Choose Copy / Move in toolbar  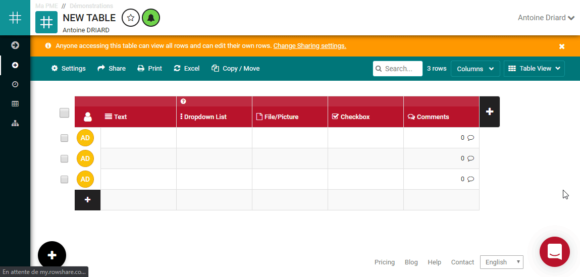point(236,69)
